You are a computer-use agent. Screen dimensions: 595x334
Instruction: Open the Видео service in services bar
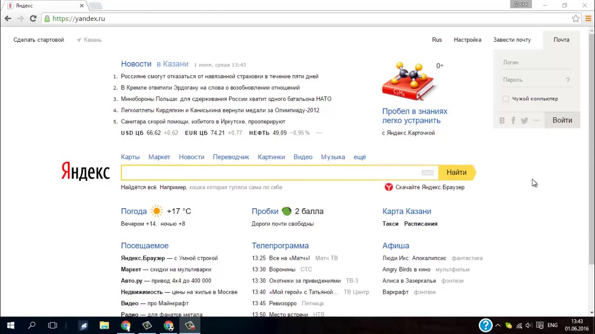click(x=303, y=157)
